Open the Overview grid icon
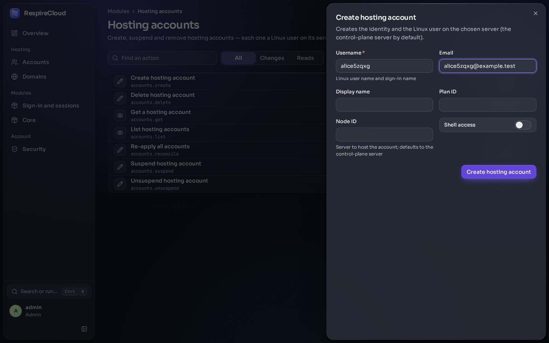This screenshot has height=343, width=549. click(14, 33)
